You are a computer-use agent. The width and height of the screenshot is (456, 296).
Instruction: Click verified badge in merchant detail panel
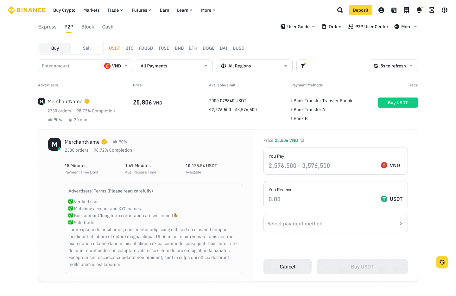tap(104, 142)
